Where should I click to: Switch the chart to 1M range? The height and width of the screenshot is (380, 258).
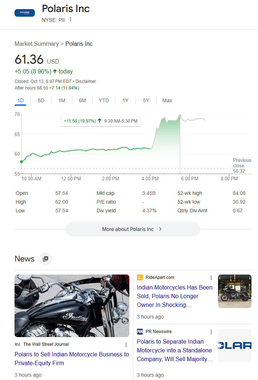[62, 101]
